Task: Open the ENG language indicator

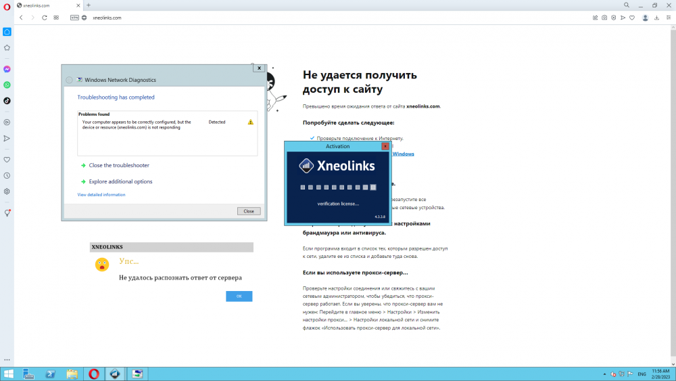Action: click(x=642, y=374)
